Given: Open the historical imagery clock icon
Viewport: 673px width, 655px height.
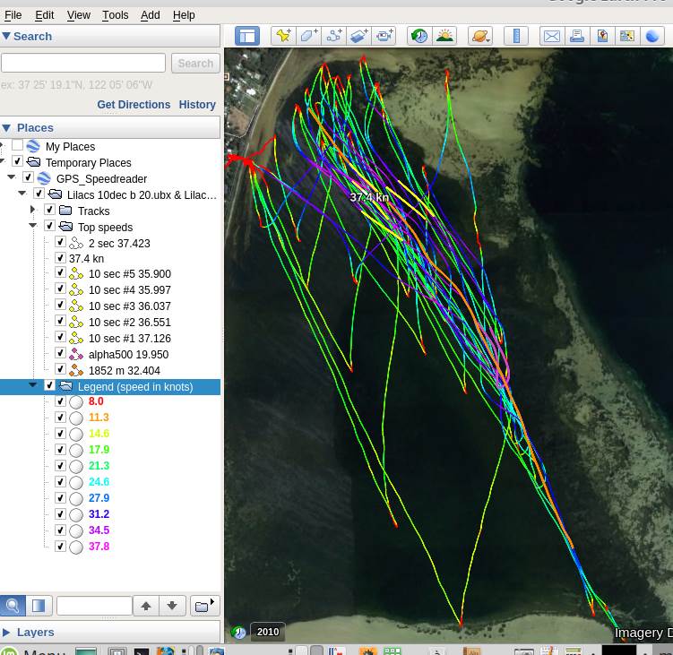Looking at the screenshot, I should point(418,36).
